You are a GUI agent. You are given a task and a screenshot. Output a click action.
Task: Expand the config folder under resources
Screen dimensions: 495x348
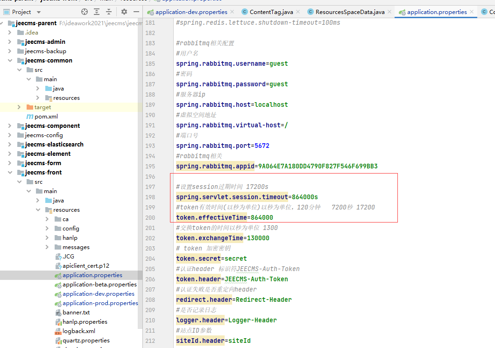[47, 228]
